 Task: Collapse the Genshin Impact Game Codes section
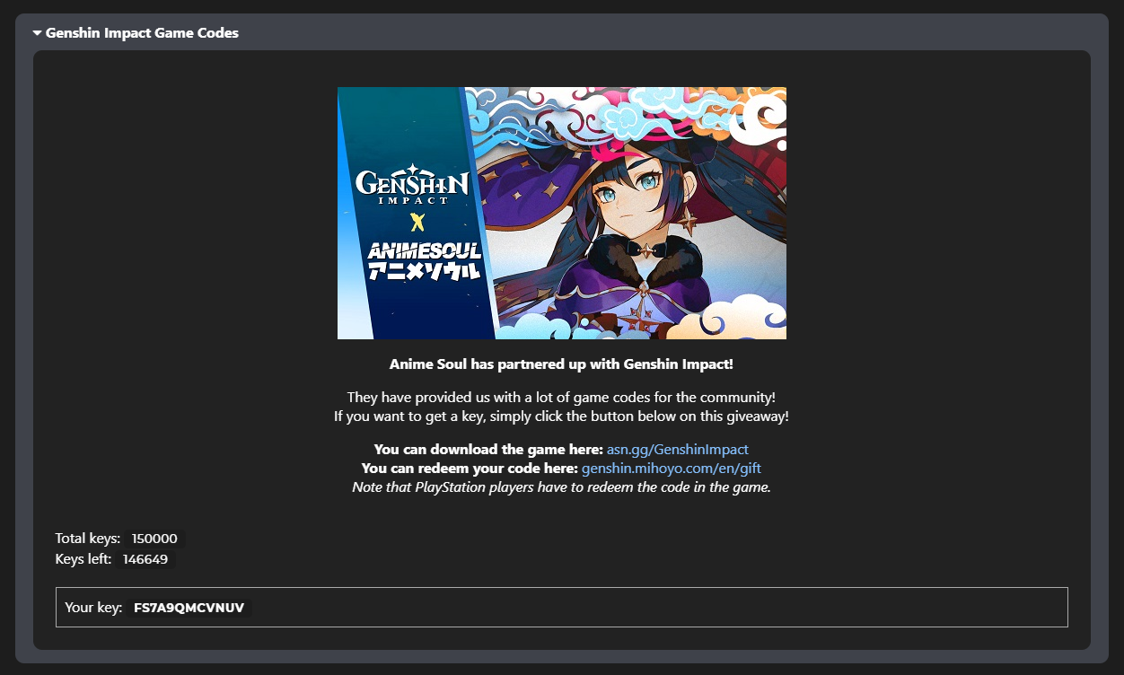pos(37,33)
